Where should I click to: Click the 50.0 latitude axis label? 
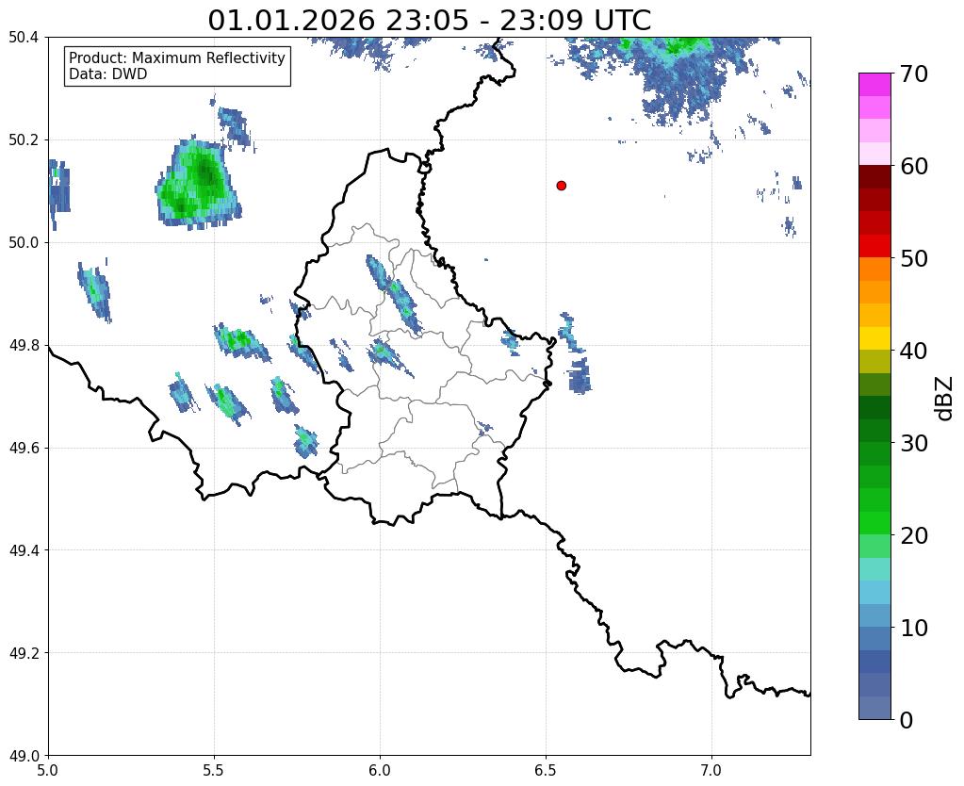(x=24, y=243)
